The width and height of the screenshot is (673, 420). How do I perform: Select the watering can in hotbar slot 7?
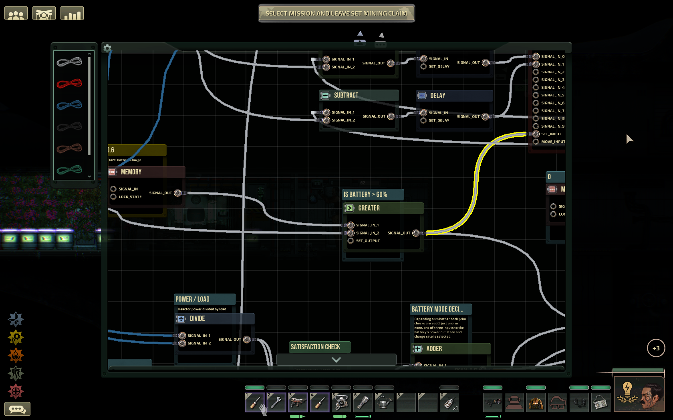point(385,402)
